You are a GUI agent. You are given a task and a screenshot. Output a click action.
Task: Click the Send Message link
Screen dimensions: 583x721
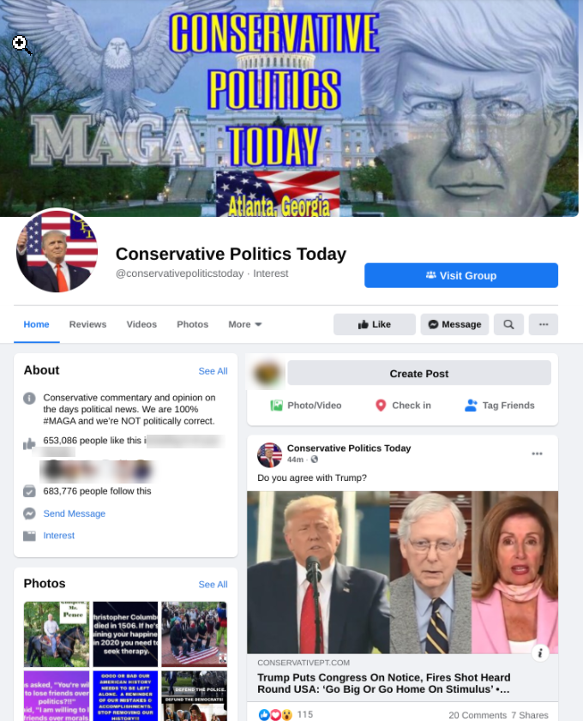tap(74, 514)
